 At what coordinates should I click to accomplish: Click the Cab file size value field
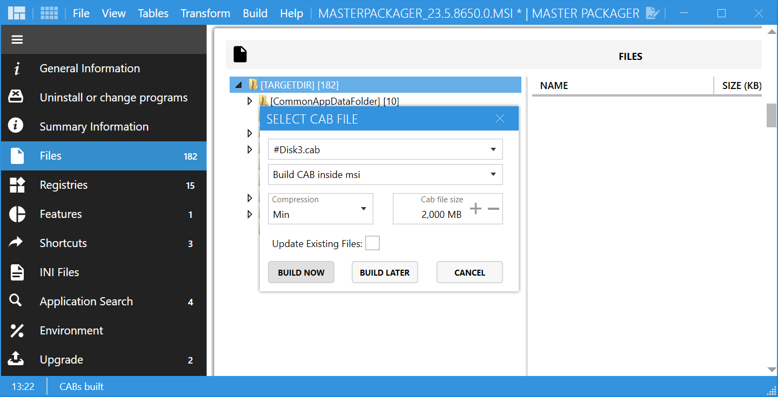point(441,214)
